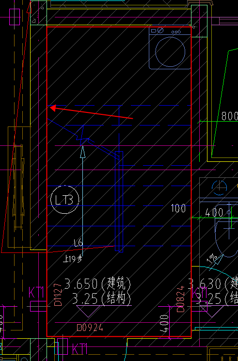Select the D1127 opening label
The height and width of the screenshot is (361, 238).
pyautogui.click(x=58, y=295)
